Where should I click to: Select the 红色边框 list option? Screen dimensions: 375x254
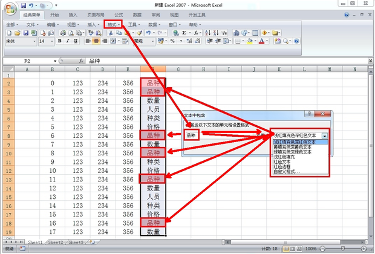(284, 167)
